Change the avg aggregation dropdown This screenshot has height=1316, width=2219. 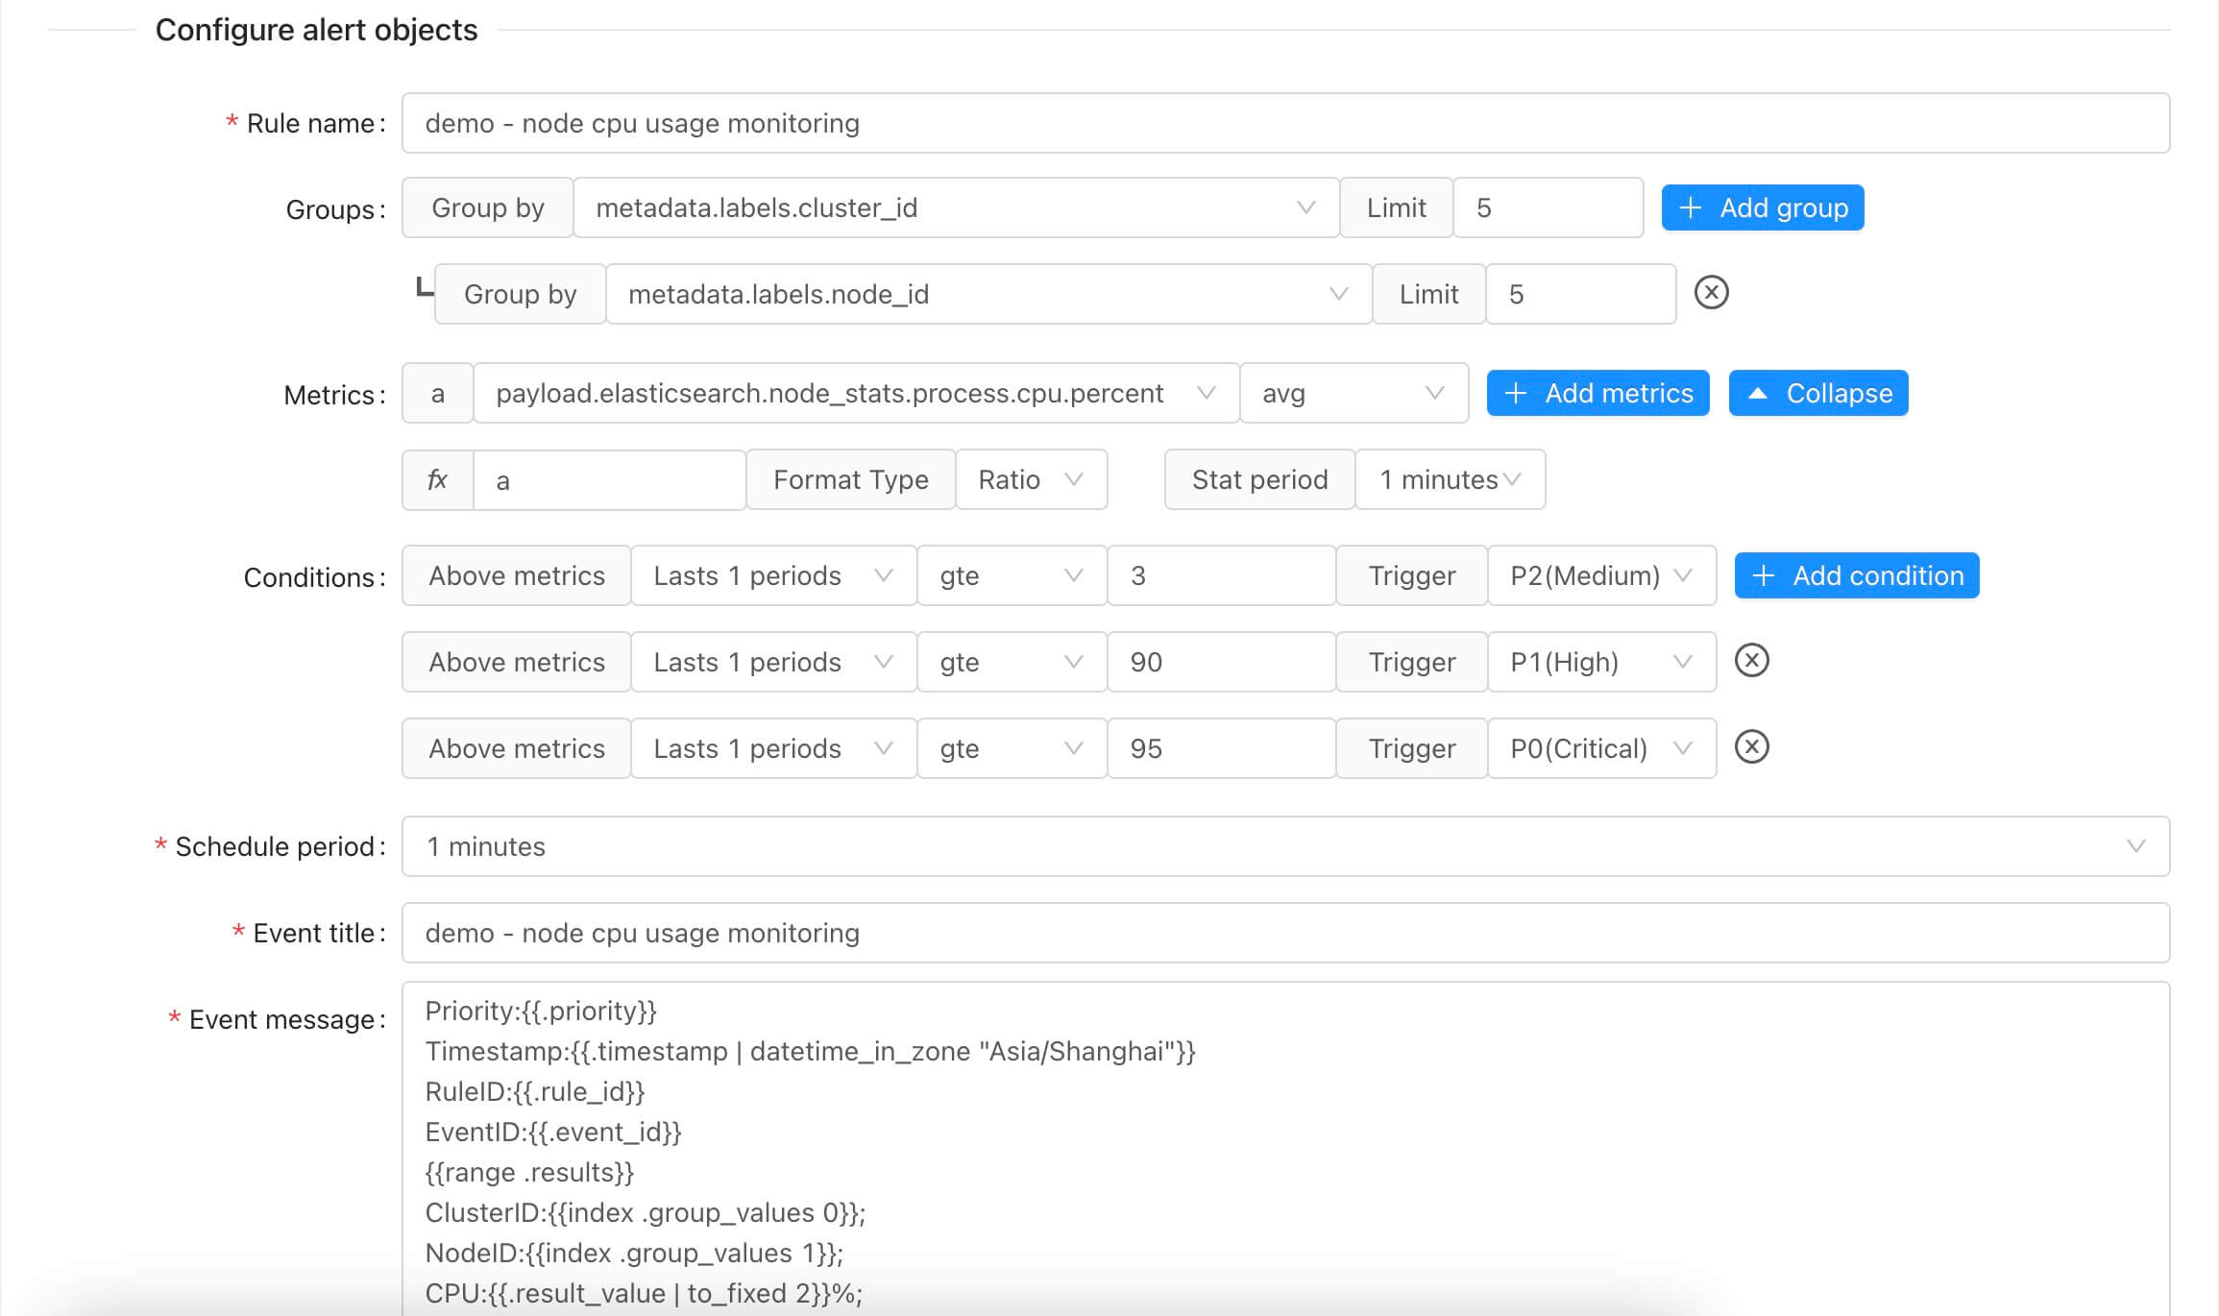1353,393
